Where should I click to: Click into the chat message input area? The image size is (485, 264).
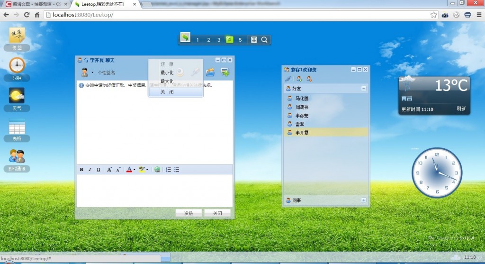(x=155, y=191)
